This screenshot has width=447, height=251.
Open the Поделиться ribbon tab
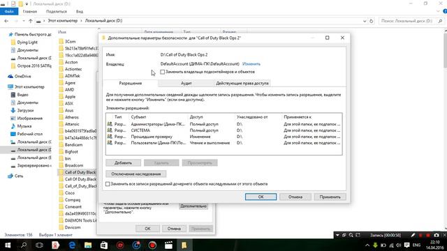point(57,11)
